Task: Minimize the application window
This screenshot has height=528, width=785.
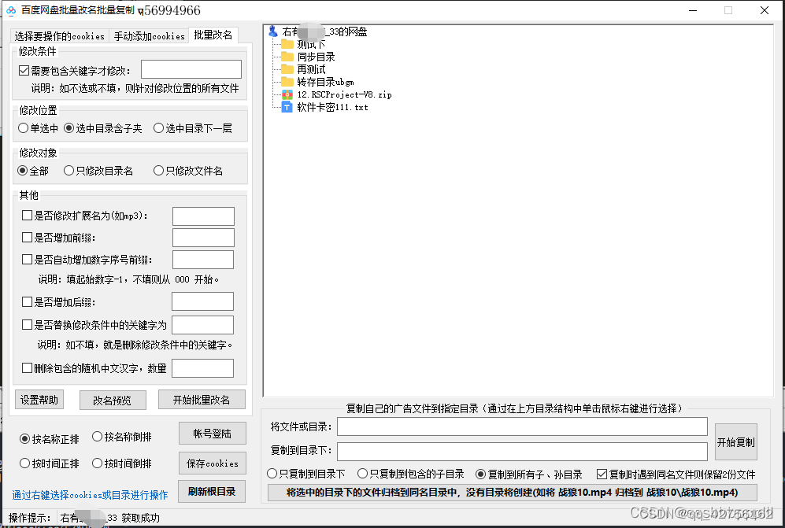Action: tap(693, 10)
